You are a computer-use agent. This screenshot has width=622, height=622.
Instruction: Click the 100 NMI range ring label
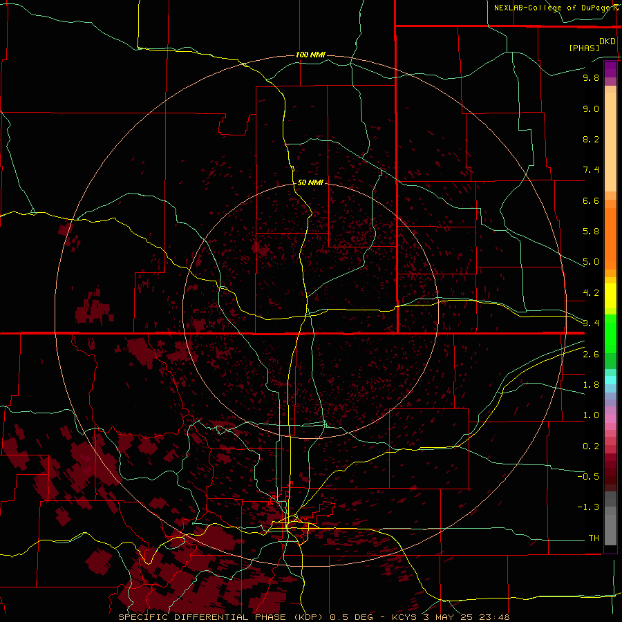point(310,55)
